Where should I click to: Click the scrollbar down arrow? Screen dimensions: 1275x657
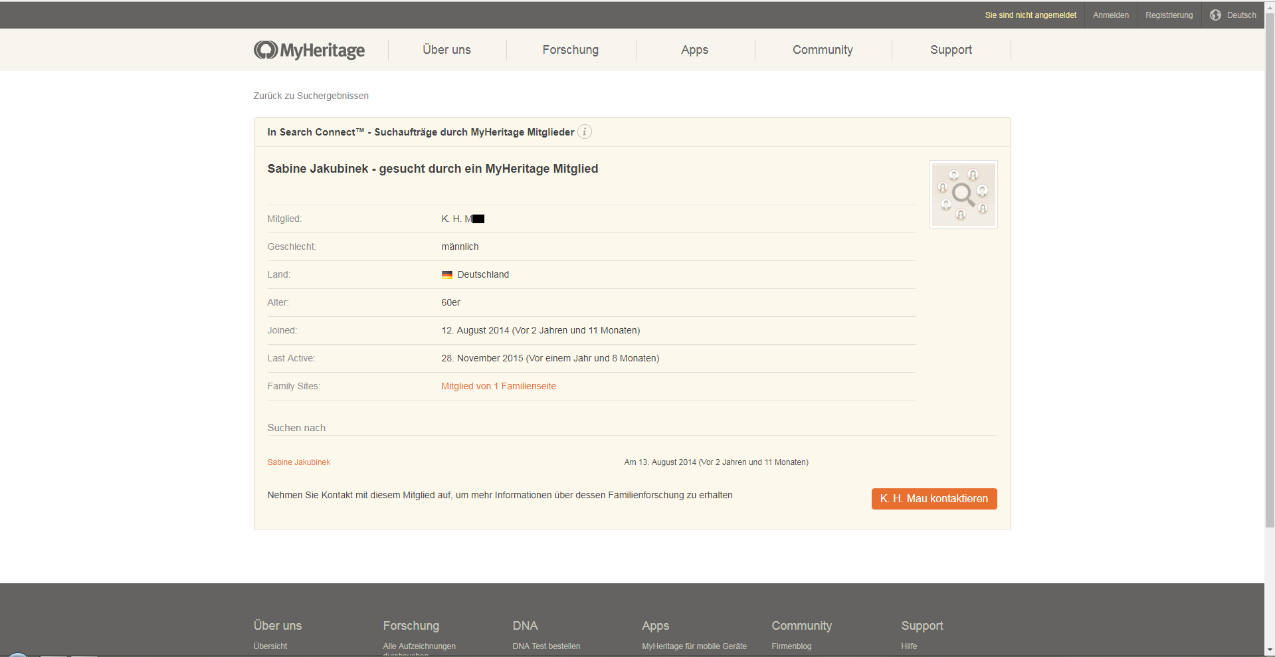pos(1270,650)
